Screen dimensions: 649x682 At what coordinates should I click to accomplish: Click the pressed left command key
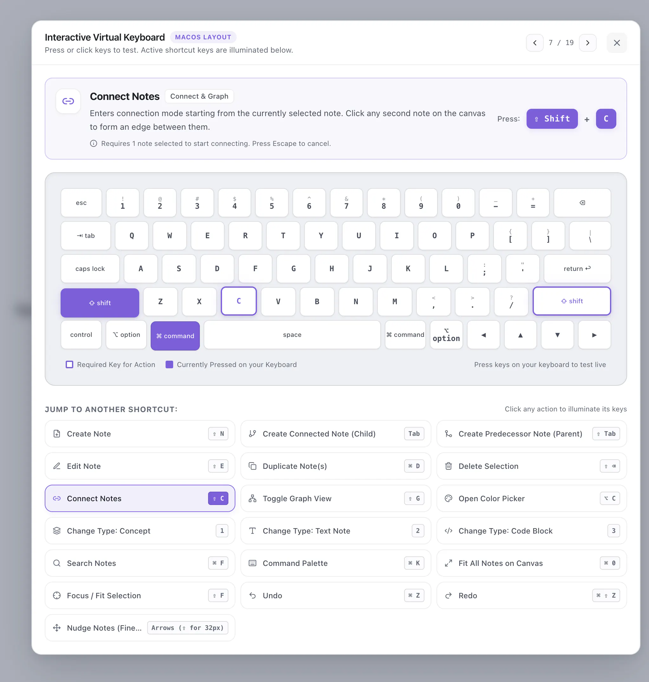tap(175, 336)
